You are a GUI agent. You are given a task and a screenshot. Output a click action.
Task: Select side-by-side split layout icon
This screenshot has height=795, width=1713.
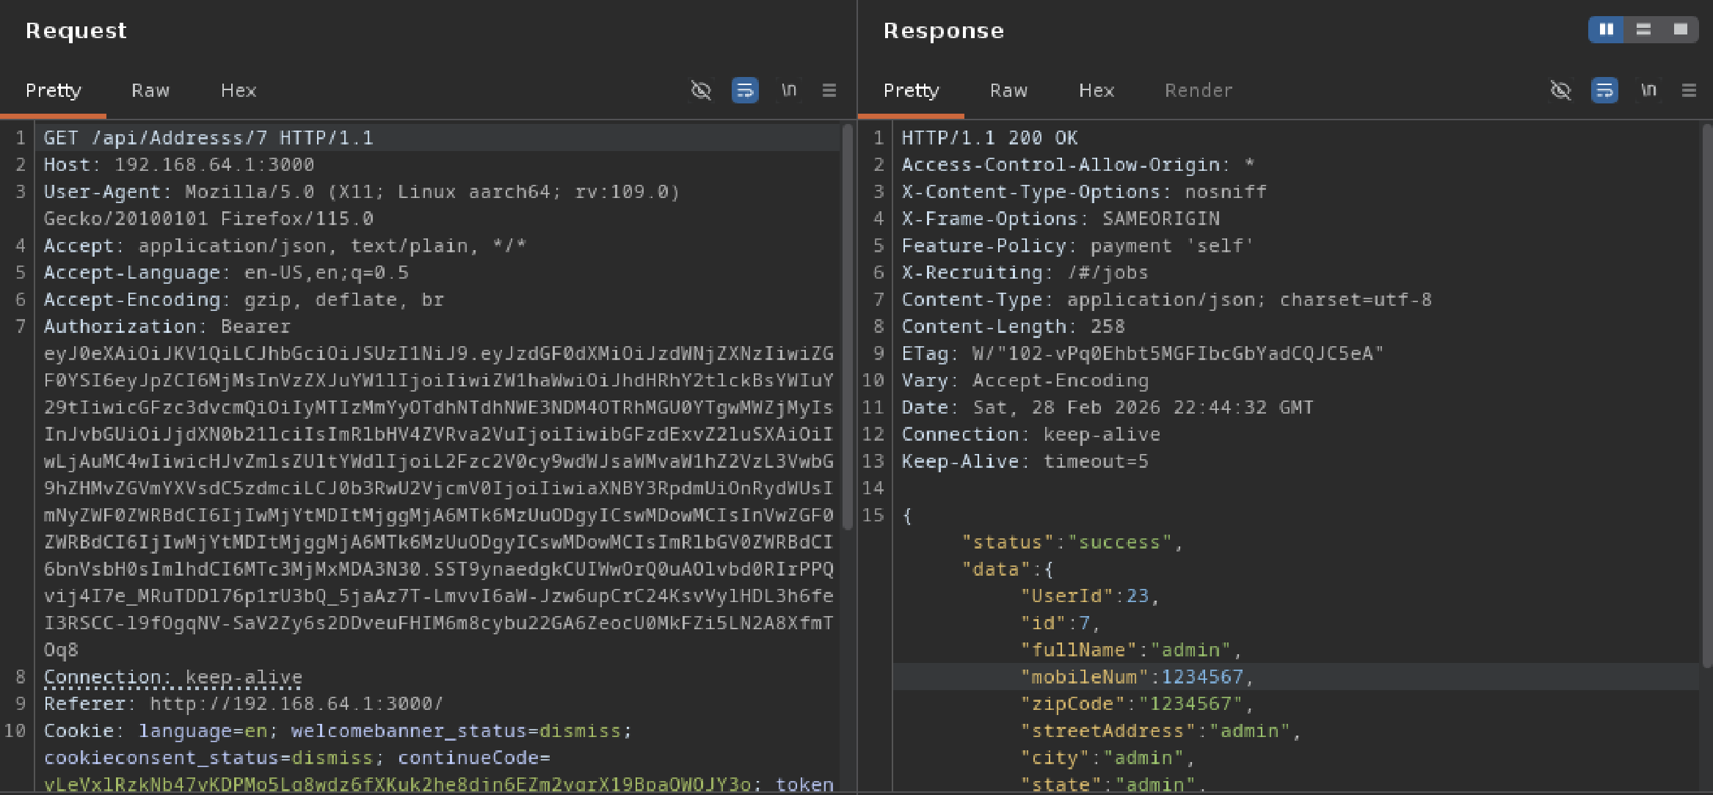point(1607,29)
